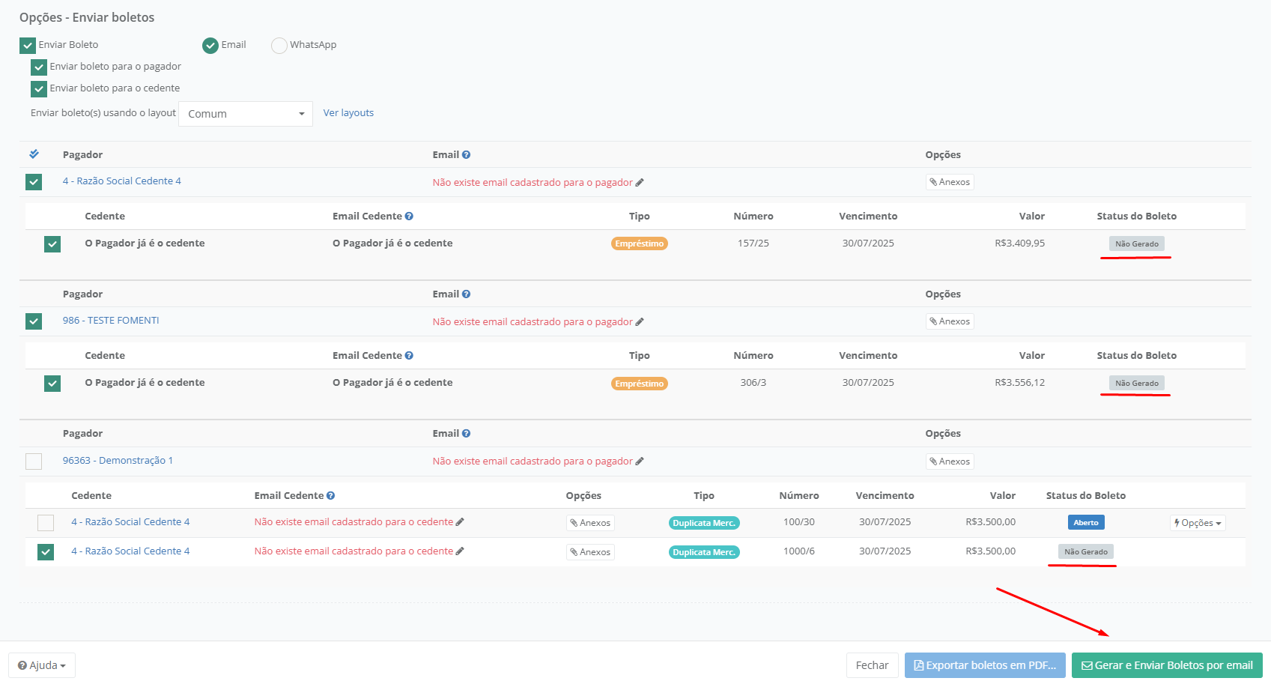Click Exportar boletos em PDF button
The width and height of the screenshot is (1271, 687).
985,665
